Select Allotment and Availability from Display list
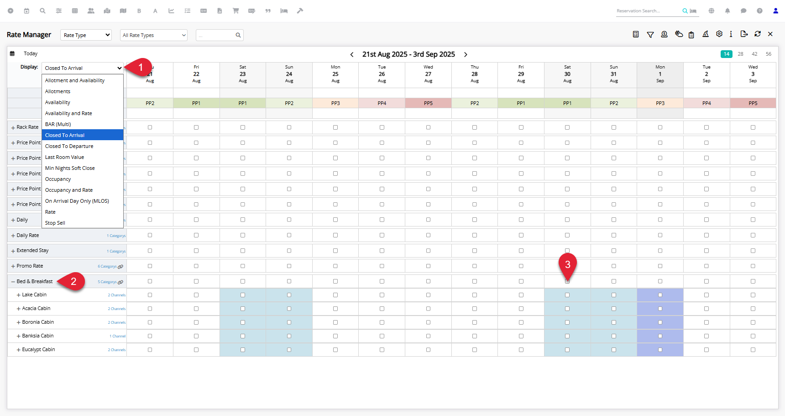The height and width of the screenshot is (416, 785). click(x=83, y=80)
